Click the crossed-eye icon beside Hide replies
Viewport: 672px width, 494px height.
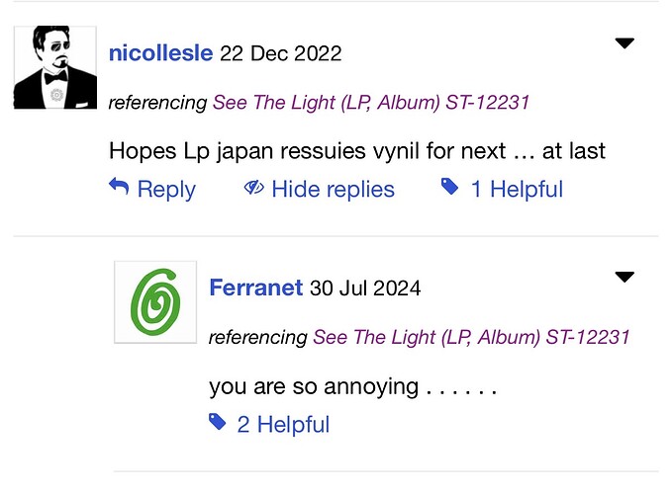pos(253,188)
